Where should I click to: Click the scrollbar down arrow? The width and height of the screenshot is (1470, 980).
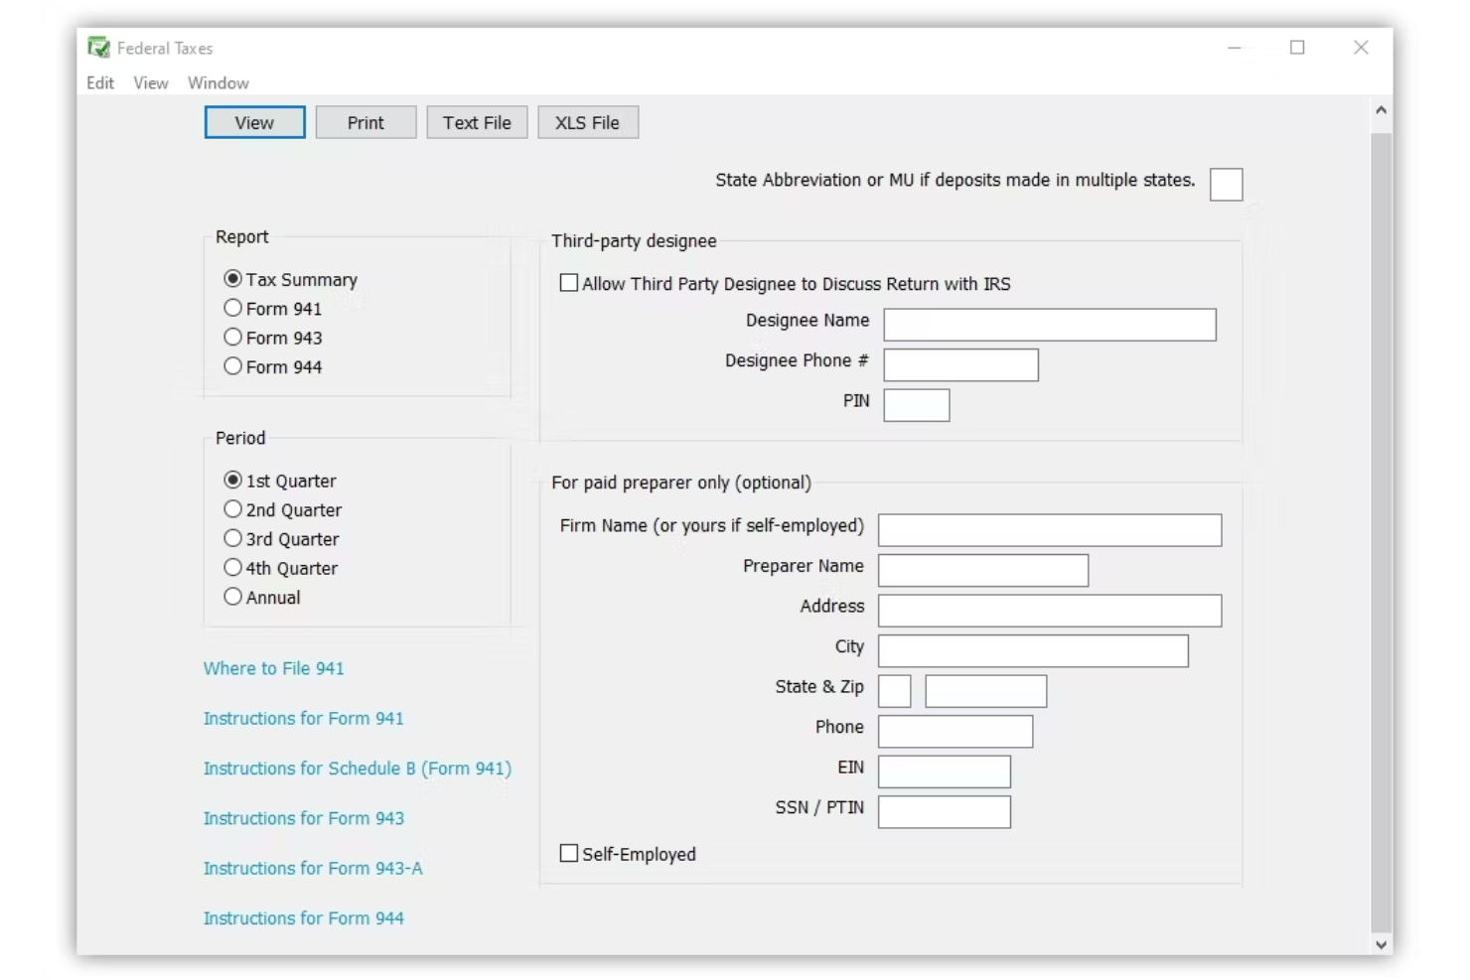pyautogui.click(x=1381, y=944)
